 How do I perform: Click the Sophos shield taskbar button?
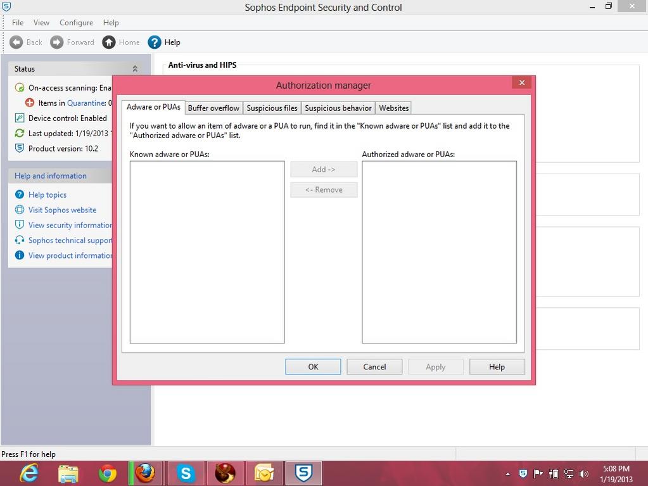click(x=303, y=473)
